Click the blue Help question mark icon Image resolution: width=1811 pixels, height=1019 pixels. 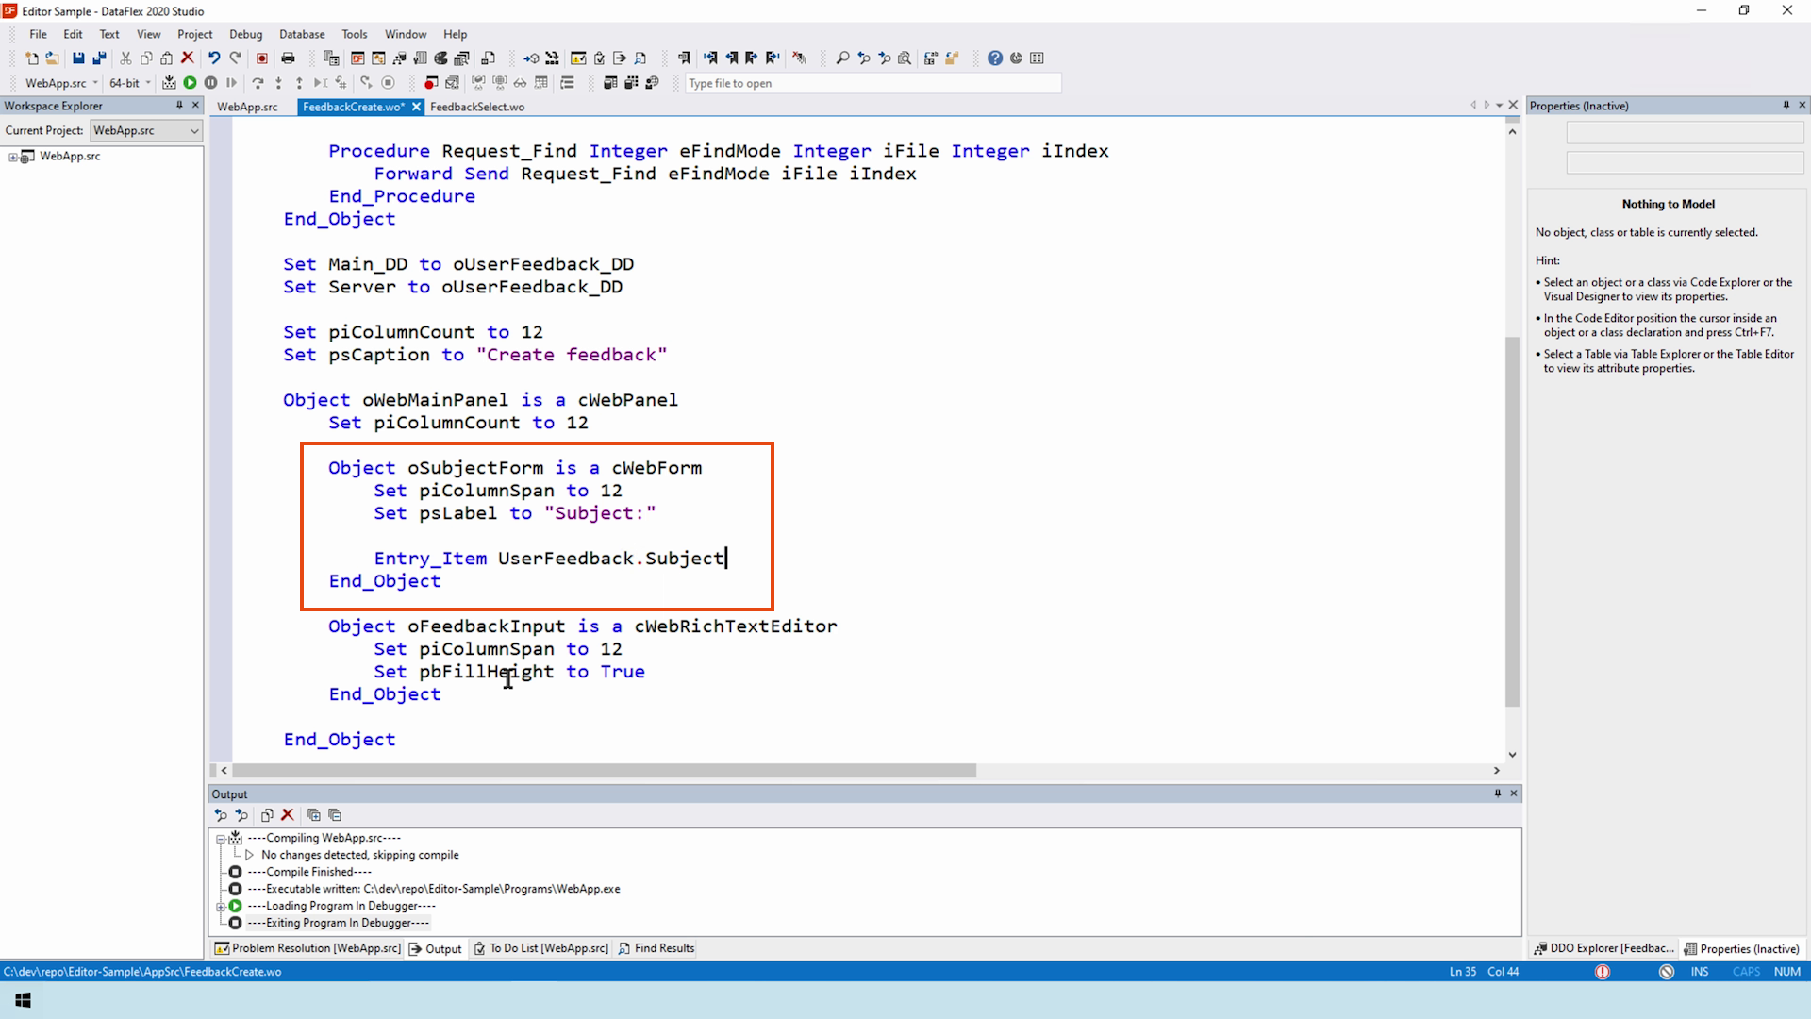click(994, 58)
